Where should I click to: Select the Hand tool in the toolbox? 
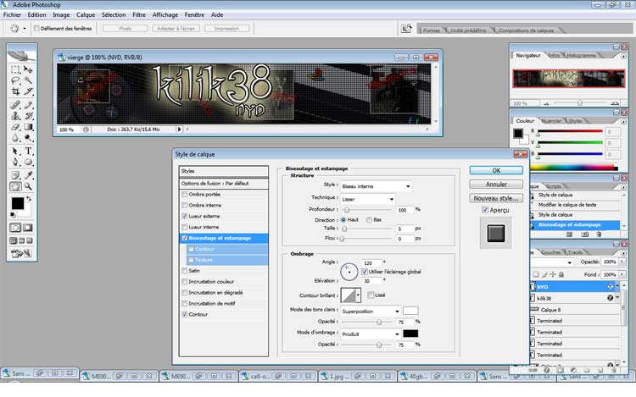15,186
